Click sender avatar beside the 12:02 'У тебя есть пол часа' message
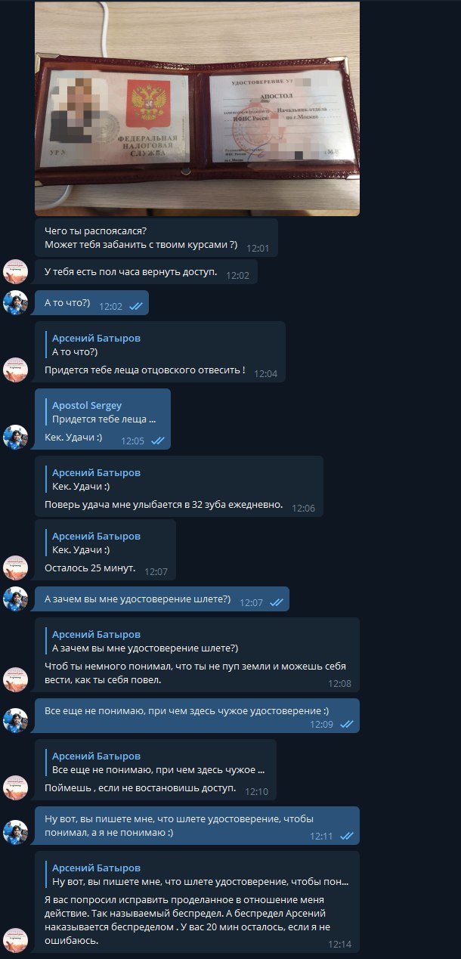The width and height of the screenshot is (461, 959). pyautogui.click(x=16, y=271)
